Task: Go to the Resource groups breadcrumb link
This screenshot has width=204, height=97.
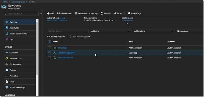Action: tap(18, 2)
